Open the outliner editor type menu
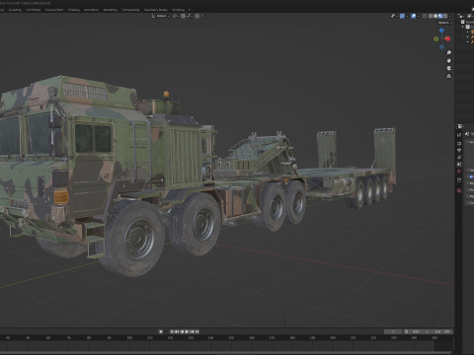The image size is (474, 355). [x=461, y=16]
